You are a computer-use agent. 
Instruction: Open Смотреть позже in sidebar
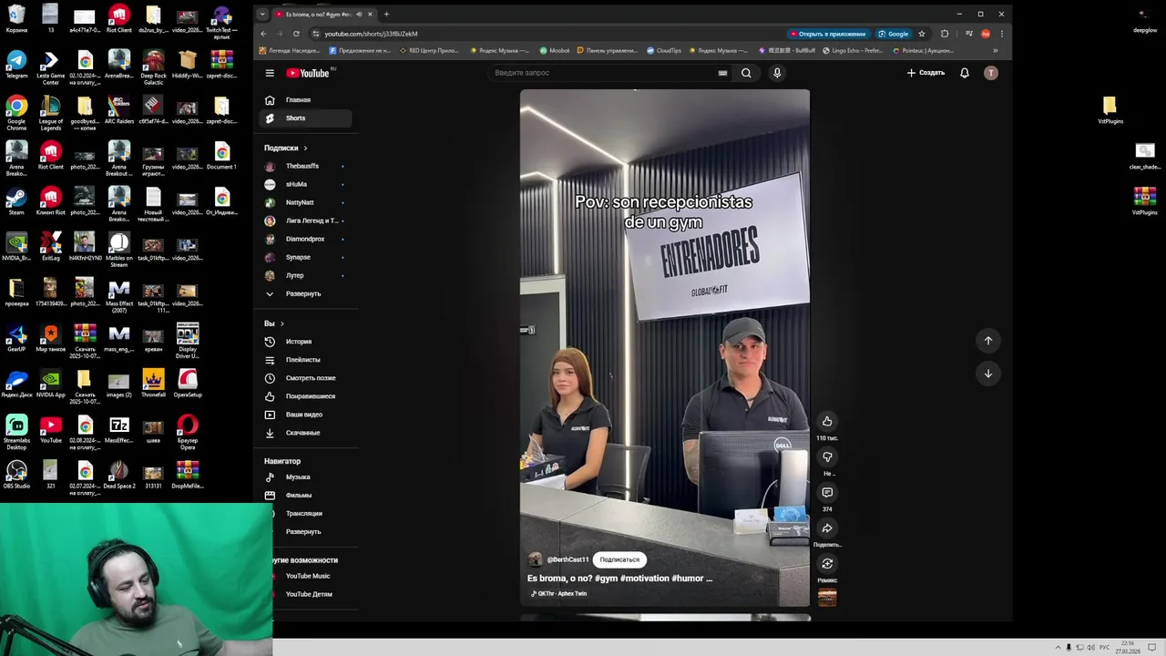305,378
